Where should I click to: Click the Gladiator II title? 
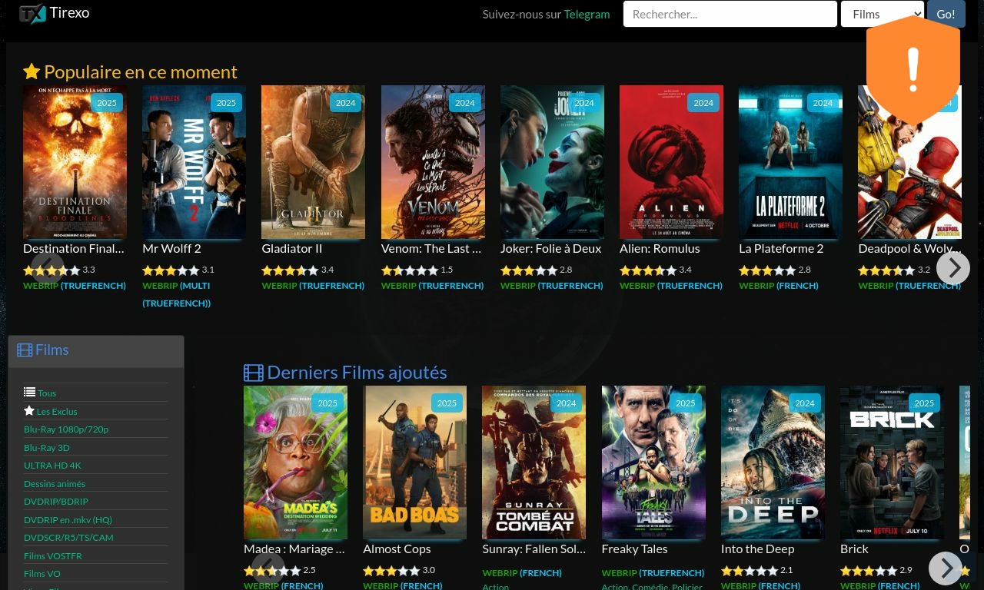point(291,248)
